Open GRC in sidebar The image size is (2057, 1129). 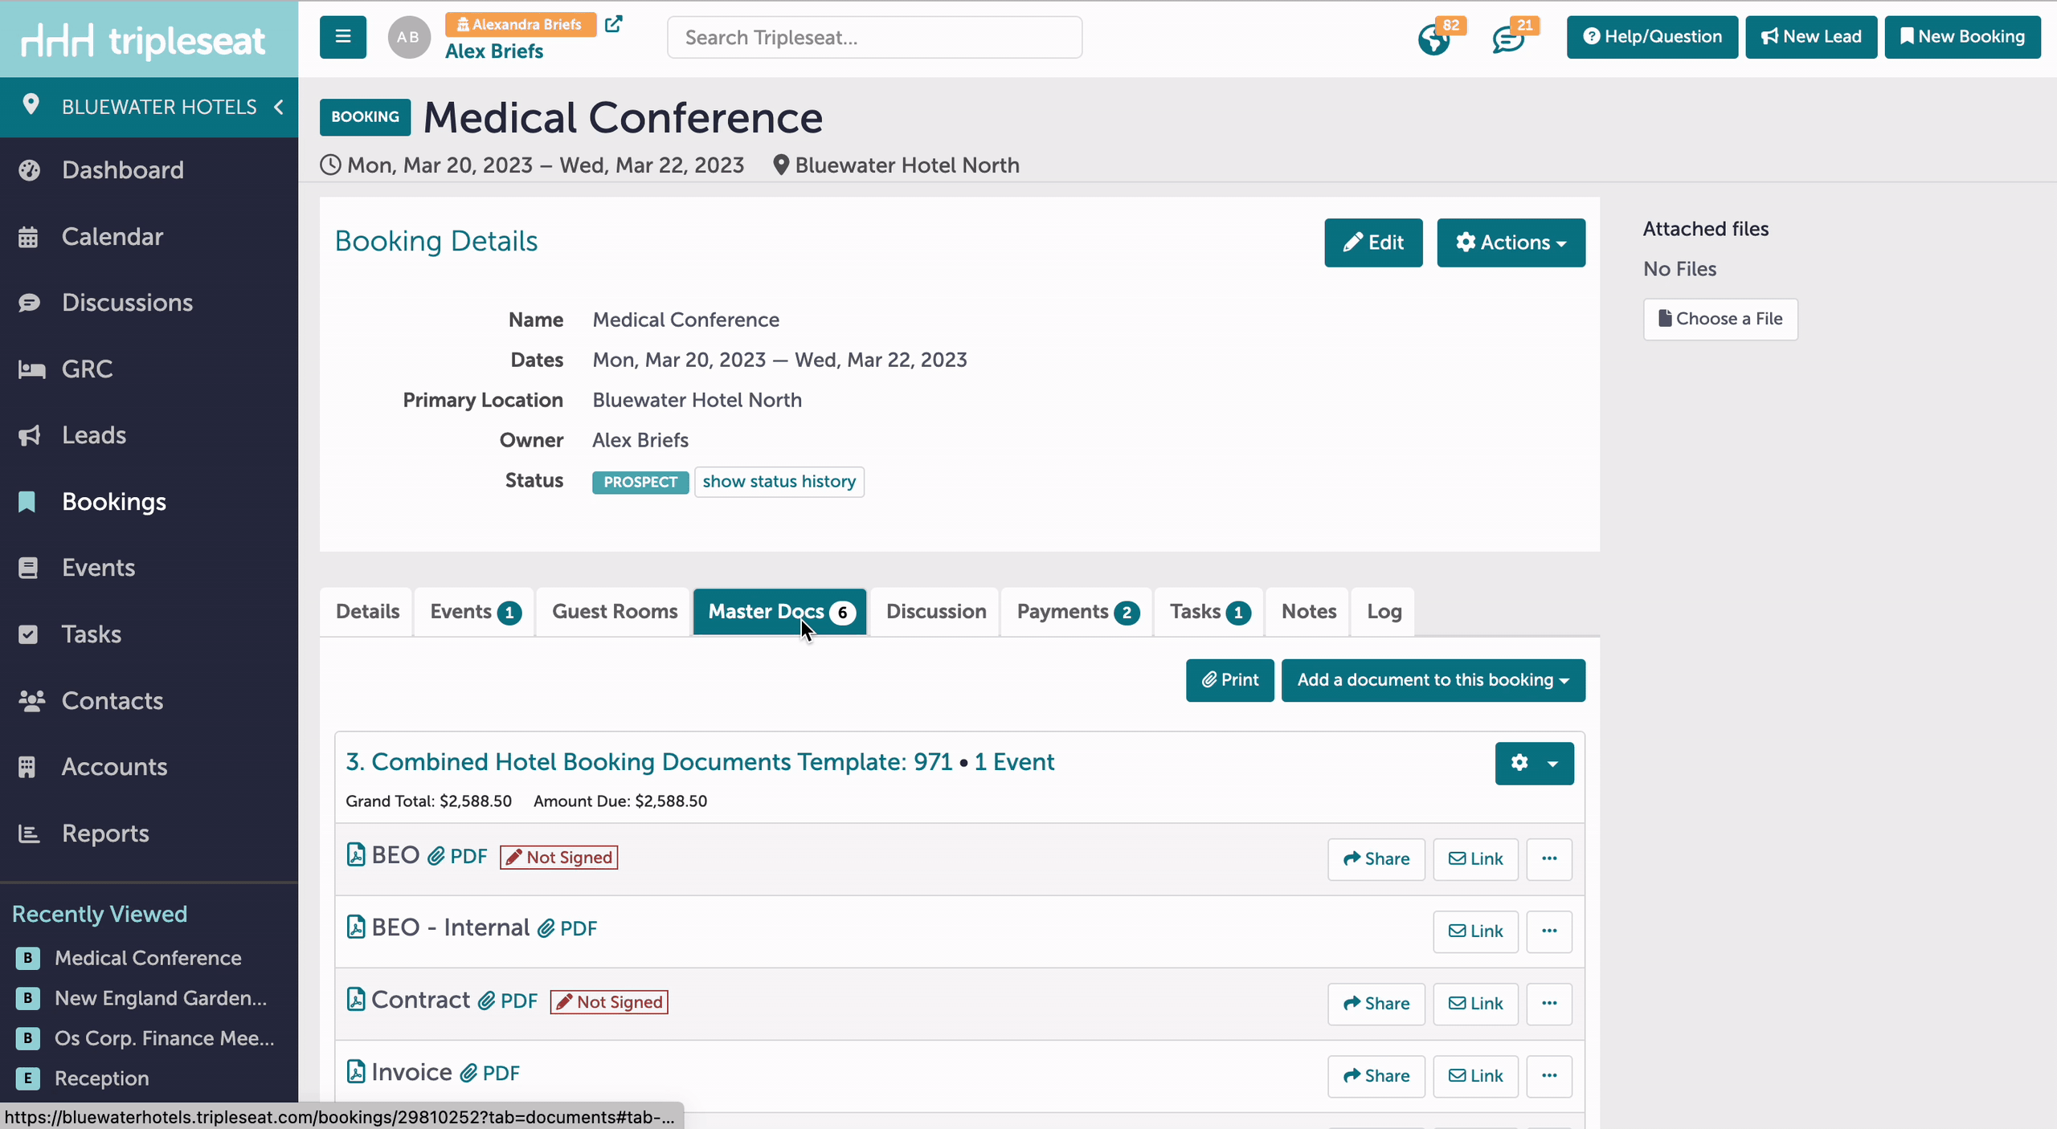(88, 369)
